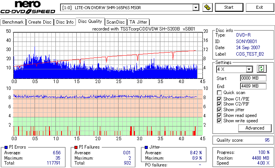Open the Advanced settings button
The width and height of the screenshot is (275, 168).
click(x=254, y=128)
